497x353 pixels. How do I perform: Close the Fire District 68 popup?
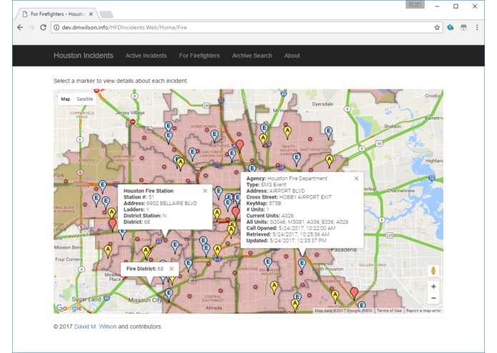pyautogui.click(x=172, y=269)
